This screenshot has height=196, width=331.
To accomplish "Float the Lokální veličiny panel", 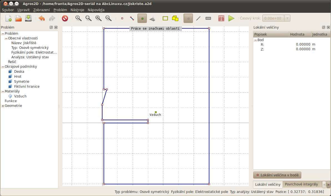I will coord(324,27).
